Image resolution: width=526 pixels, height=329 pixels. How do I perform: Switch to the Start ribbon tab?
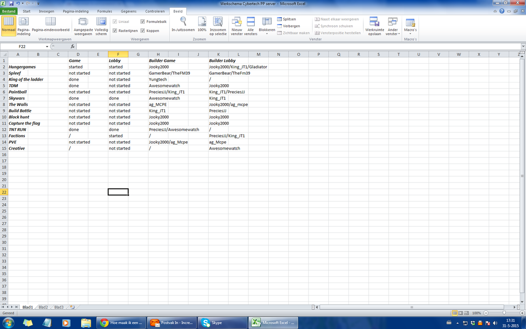point(27,11)
